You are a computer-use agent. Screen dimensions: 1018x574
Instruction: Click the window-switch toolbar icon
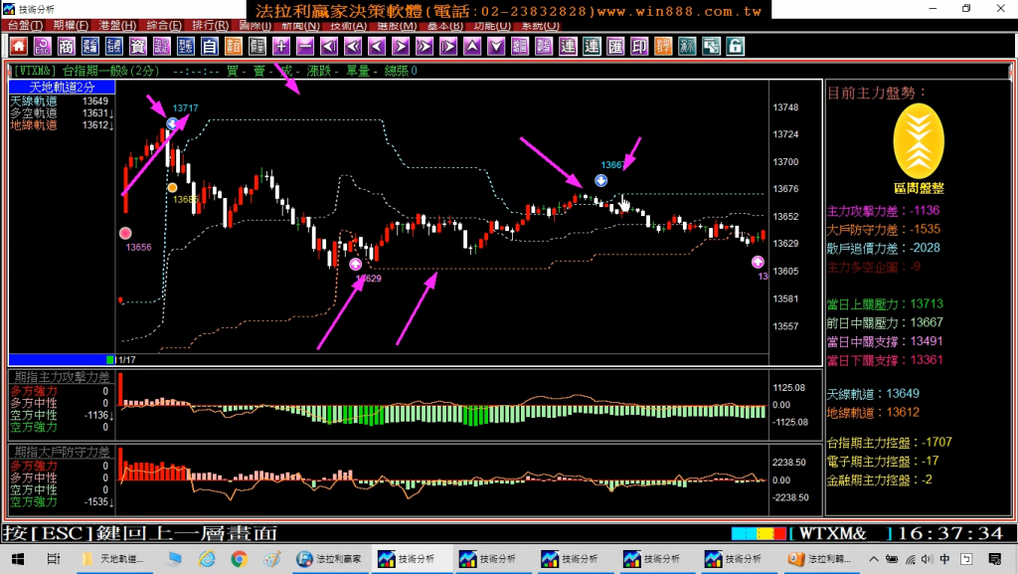coord(711,46)
